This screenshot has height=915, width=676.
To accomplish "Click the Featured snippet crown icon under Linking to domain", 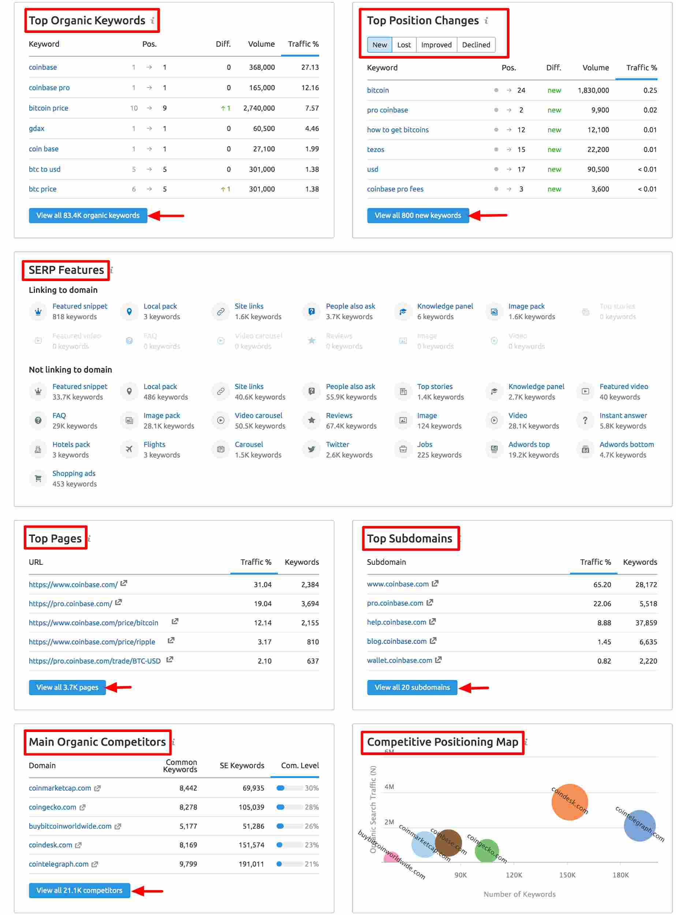I will click(38, 312).
